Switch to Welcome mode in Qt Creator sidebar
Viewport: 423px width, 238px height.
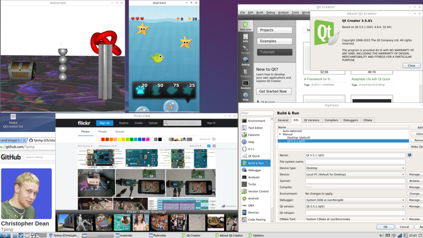click(x=245, y=26)
